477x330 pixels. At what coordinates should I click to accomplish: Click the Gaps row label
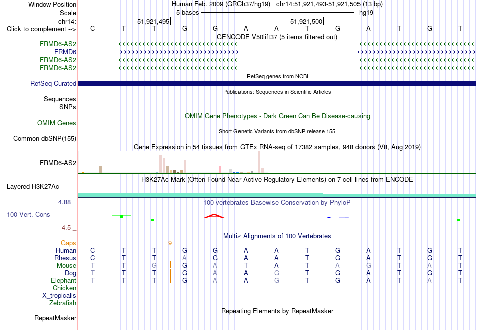pos(68,243)
